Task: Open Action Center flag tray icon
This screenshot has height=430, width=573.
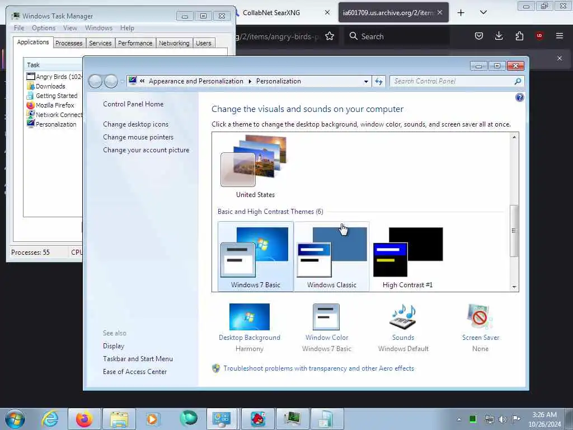Action: coord(515,419)
